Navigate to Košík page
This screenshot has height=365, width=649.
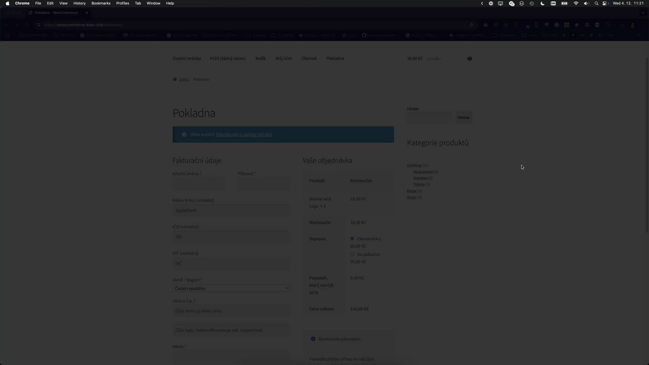click(x=261, y=58)
